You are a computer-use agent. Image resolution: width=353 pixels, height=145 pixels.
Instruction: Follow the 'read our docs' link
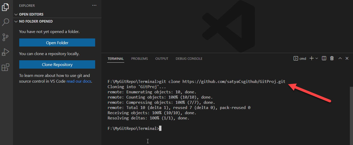click(x=79, y=81)
